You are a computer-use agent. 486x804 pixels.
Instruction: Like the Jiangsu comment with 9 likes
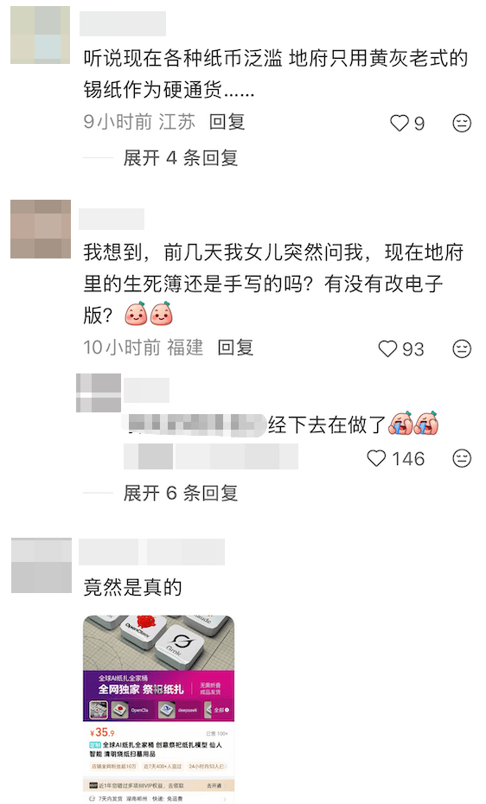click(400, 123)
